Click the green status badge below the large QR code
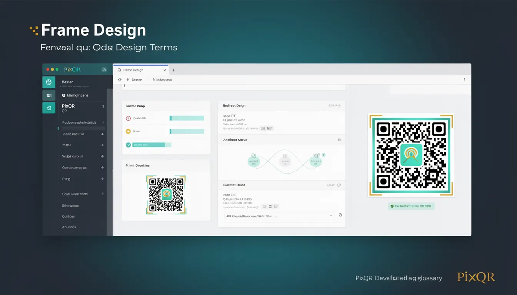This screenshot has width=517, height=295. [x=411, y=206]
